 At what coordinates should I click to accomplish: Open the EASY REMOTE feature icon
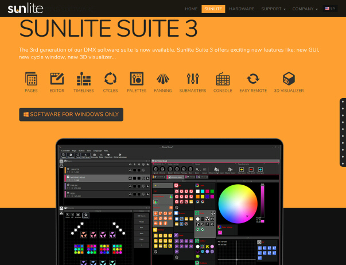click(253, 82)
